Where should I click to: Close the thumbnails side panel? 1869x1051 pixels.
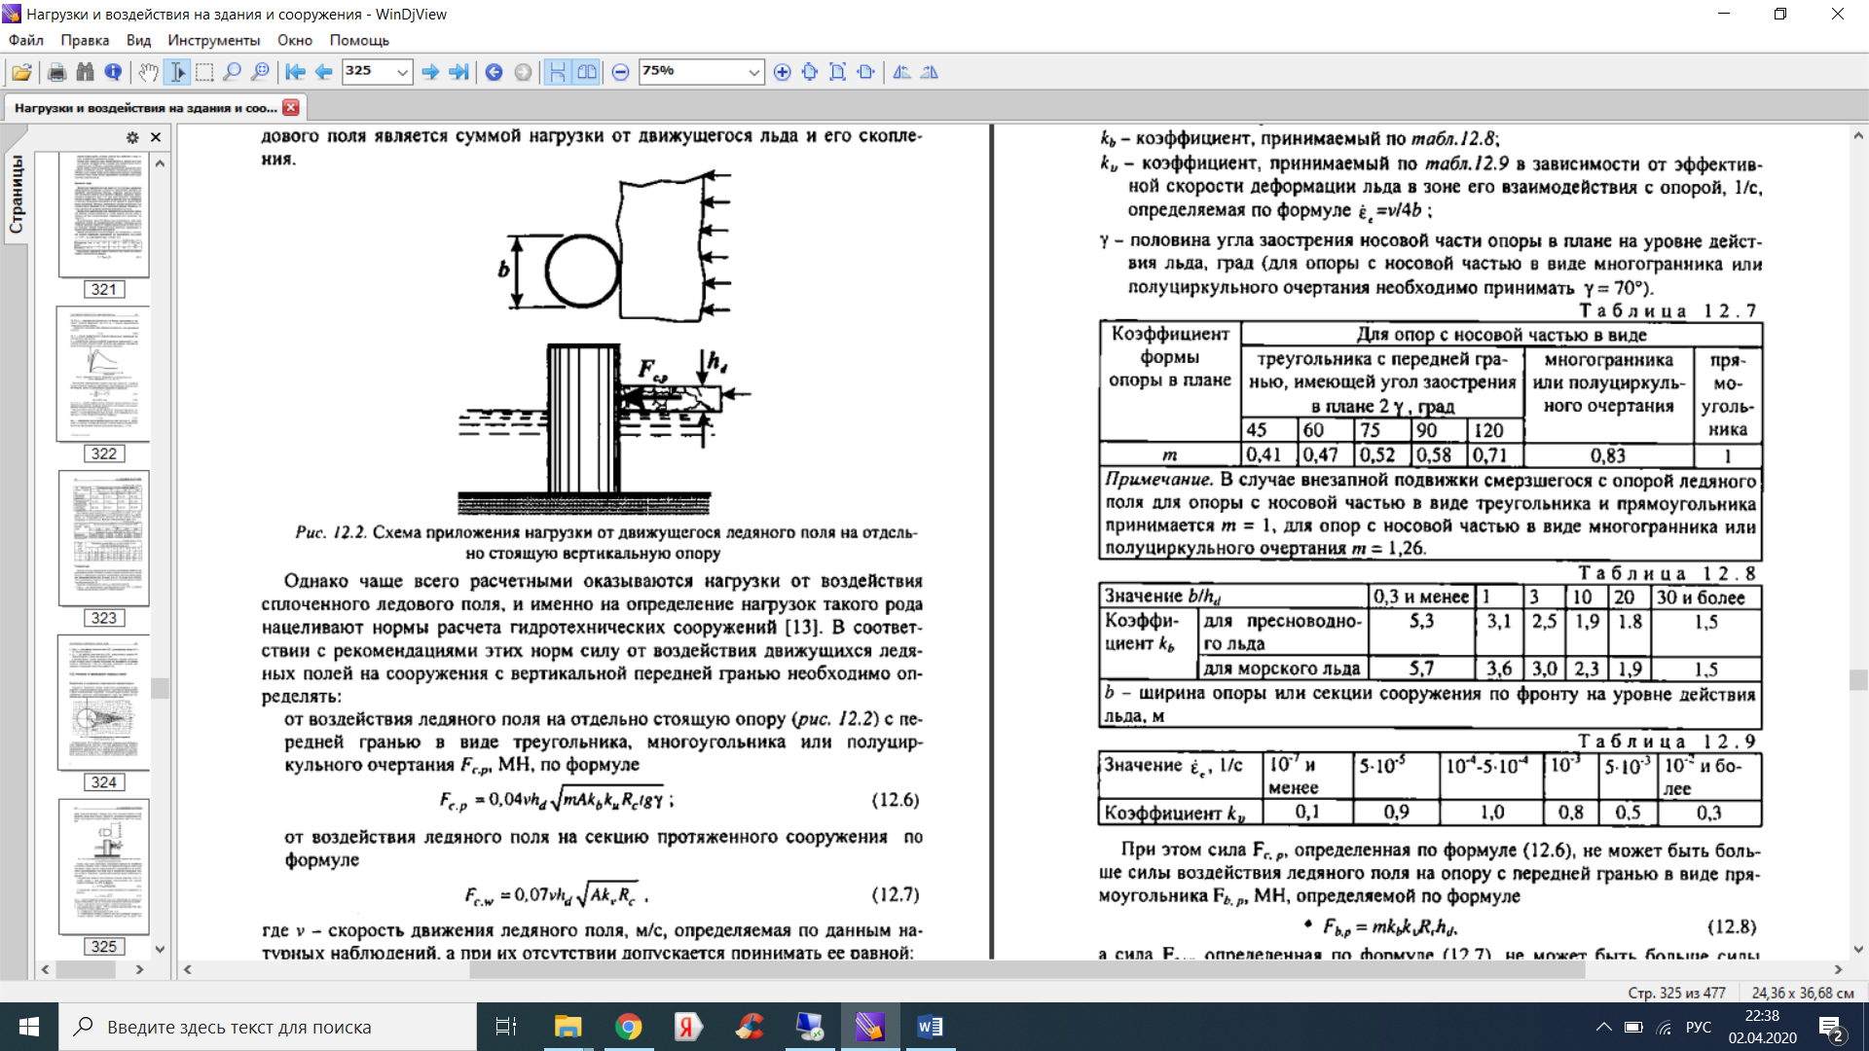tap(156, 137)
